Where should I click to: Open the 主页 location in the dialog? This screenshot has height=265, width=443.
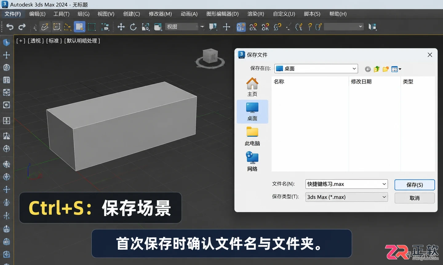252,87
